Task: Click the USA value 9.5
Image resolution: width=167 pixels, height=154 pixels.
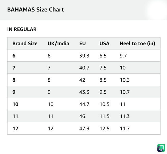Action: [x=103, y=92]
